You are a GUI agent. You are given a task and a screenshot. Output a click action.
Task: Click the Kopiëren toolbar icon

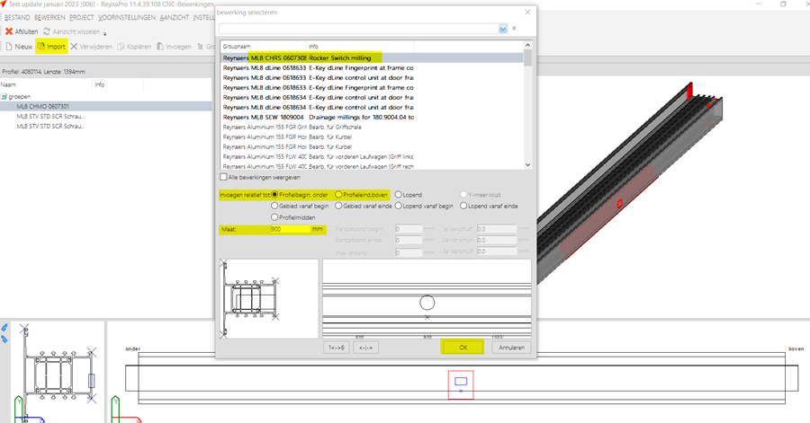pyautogui.click(x=121, y=47)
